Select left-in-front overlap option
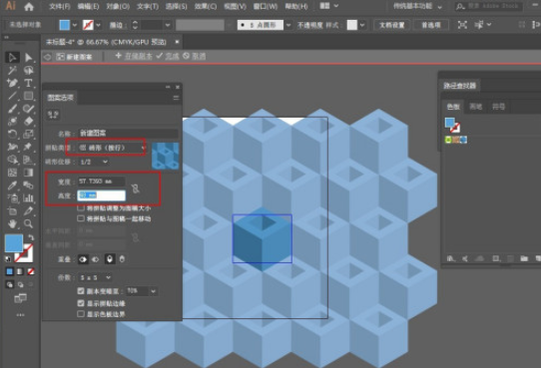Image resolution: width=541 pixels, height=368 pixels. pyautogui.click(x=83, y=259)
